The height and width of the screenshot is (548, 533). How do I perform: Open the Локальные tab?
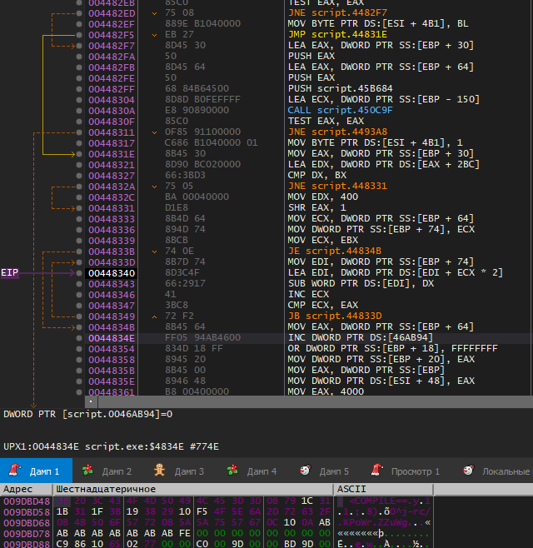point(496,471)
